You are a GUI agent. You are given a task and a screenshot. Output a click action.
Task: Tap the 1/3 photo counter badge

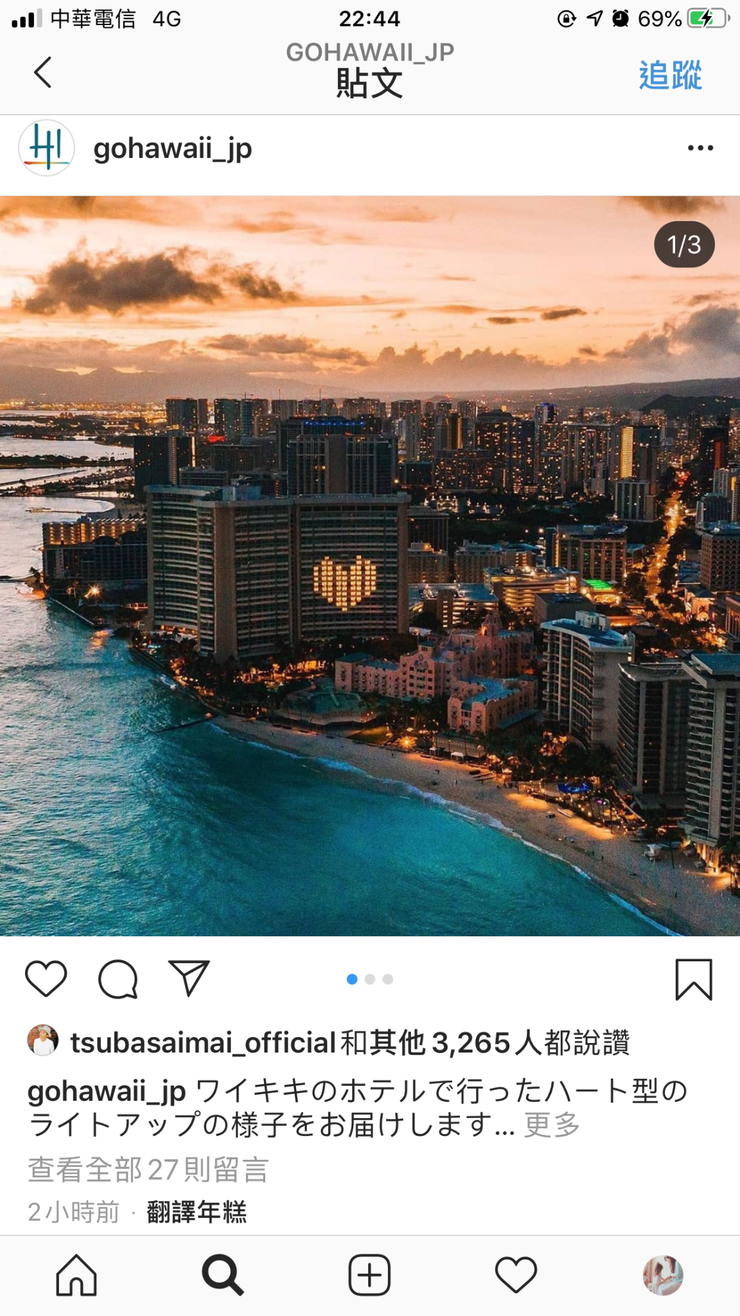coord(685,245)
